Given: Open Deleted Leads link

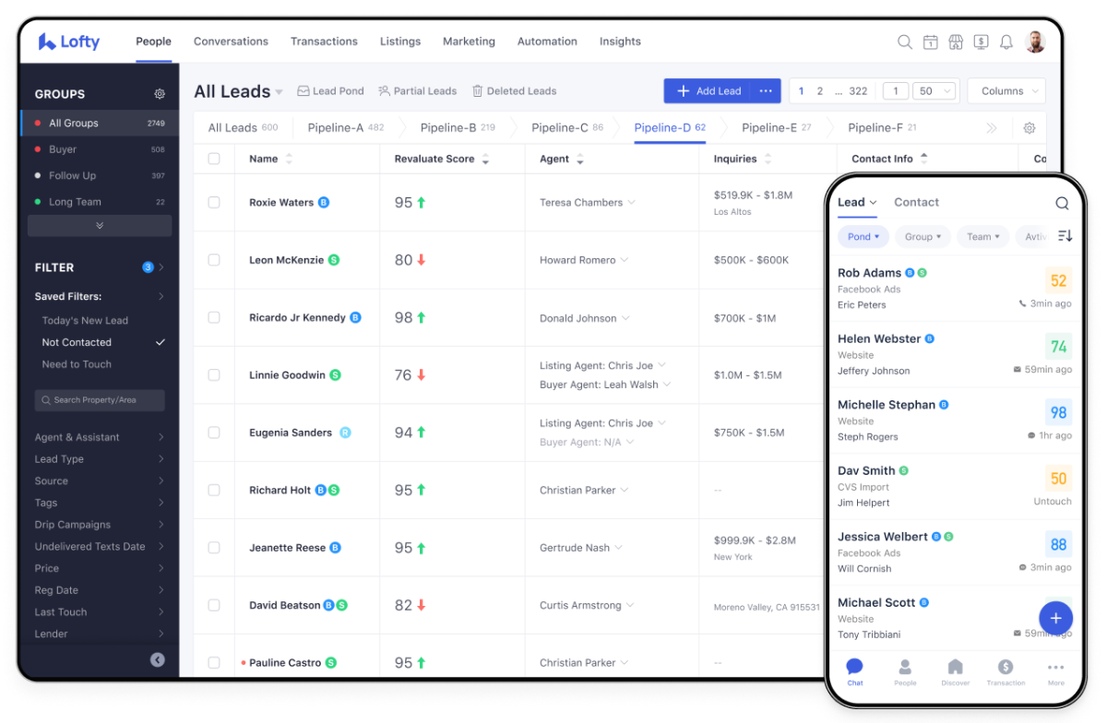Looking at the screenshot, I should [514, 91].
